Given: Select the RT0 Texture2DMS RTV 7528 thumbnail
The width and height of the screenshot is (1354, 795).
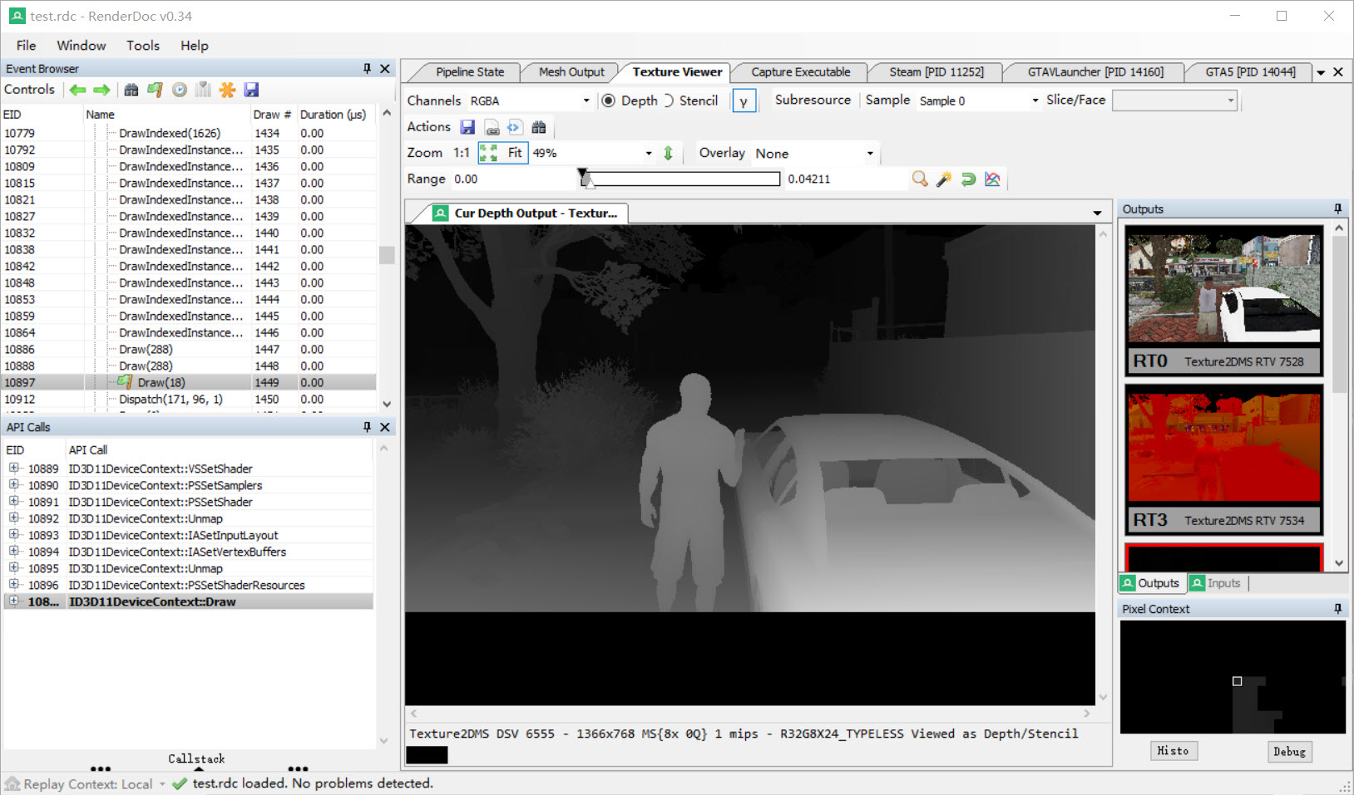Looking at the screenshot, I should coord(1223,301).
